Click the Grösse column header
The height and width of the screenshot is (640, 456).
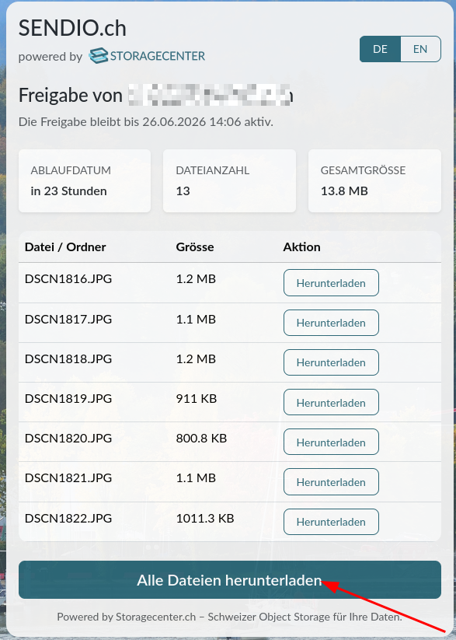(195, 247)
